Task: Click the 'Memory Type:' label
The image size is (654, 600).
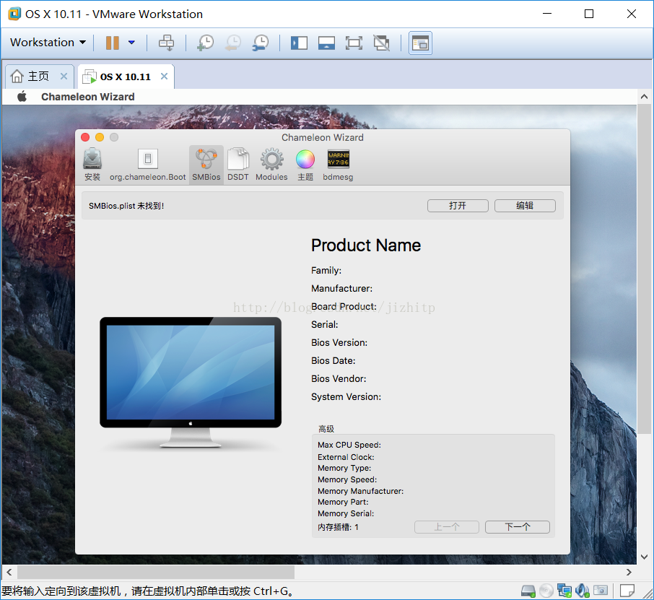Action: click(344, 468)
